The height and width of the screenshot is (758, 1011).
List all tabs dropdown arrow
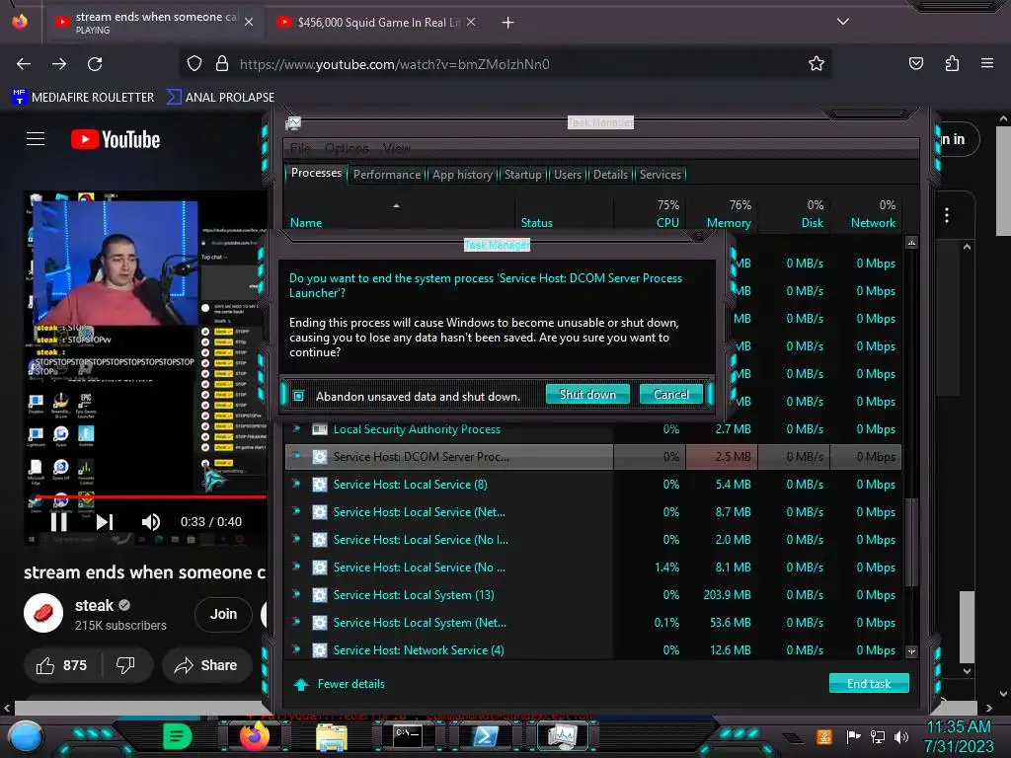pos(843,22)
